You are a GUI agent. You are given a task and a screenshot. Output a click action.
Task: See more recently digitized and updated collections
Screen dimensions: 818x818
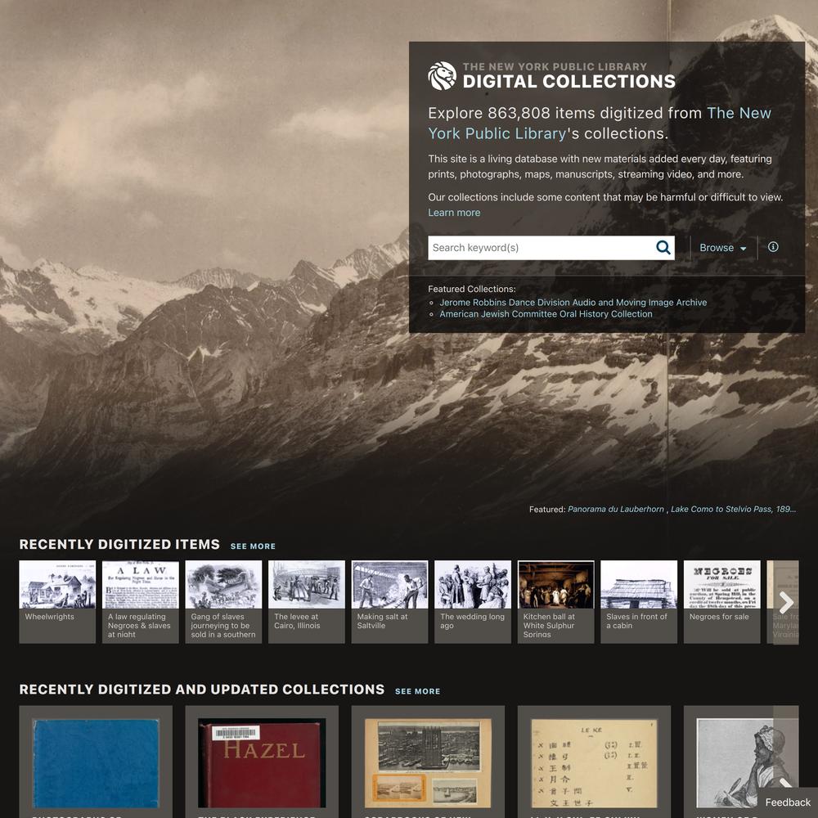click(x=417, y=691)
